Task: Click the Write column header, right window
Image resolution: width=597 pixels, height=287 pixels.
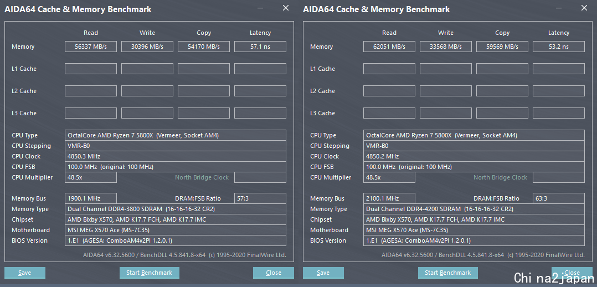Action: [x=445, y=33]
